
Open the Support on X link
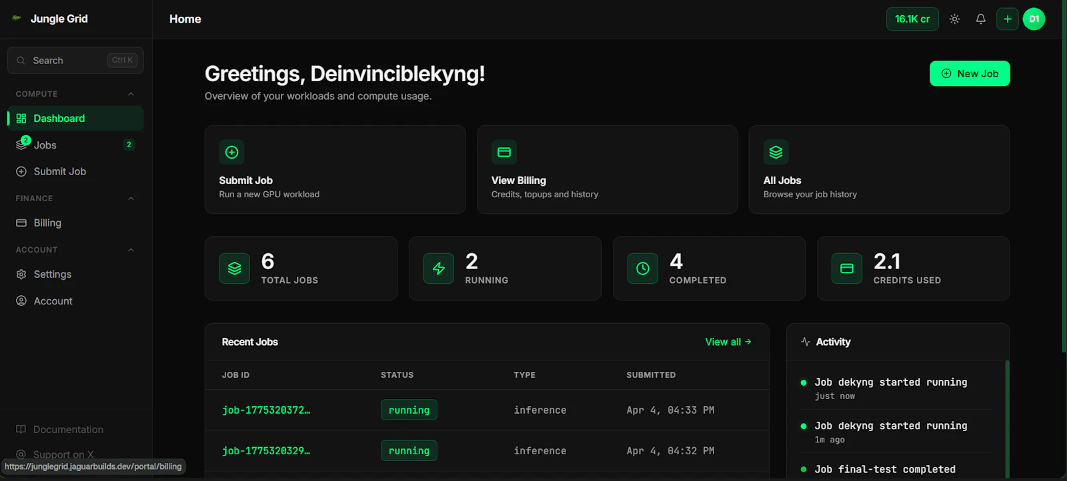pyautogui.click(x=63, y=454)
